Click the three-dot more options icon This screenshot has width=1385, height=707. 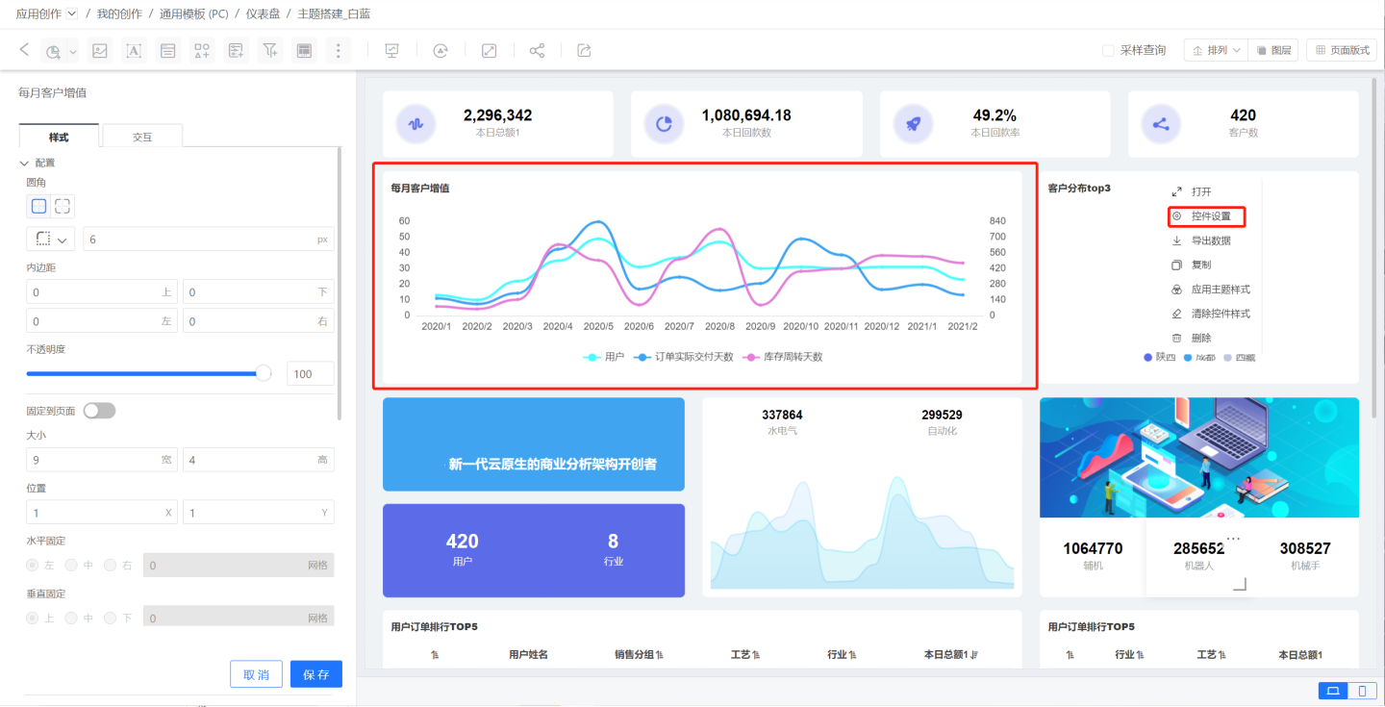coord(338,51)
